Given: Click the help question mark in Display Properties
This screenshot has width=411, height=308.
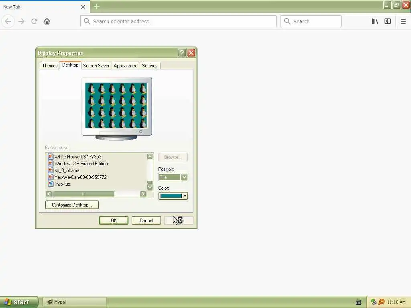Looking at the screenshot, I should point(182,53).
